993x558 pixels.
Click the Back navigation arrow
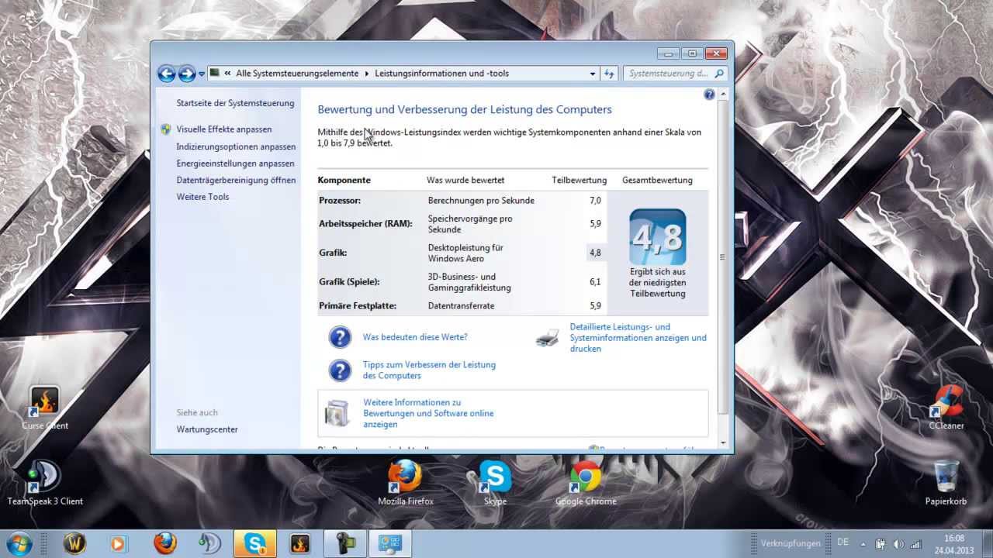coord(166,74)
